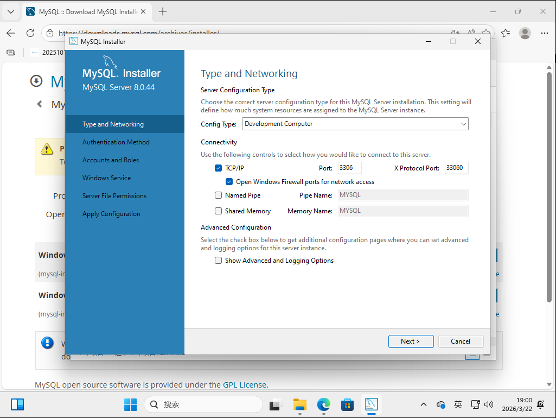Open Microsoft Edge from taskbar
The width and height of the screenshot is (556, 418).
[324, 404]
